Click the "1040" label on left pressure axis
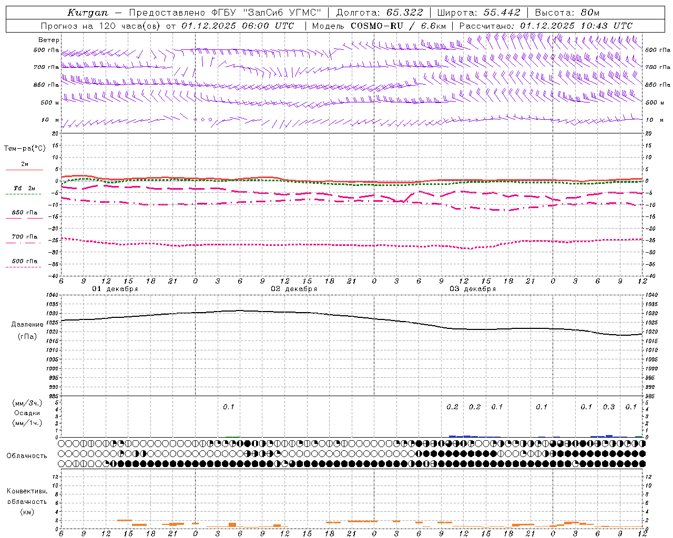 click(52, 295)
